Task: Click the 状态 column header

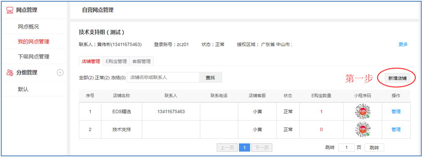Action: click(x=288, y=96)
